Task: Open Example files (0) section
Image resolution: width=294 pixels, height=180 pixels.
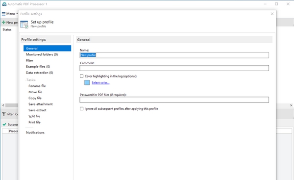Action: click(38, 66)
